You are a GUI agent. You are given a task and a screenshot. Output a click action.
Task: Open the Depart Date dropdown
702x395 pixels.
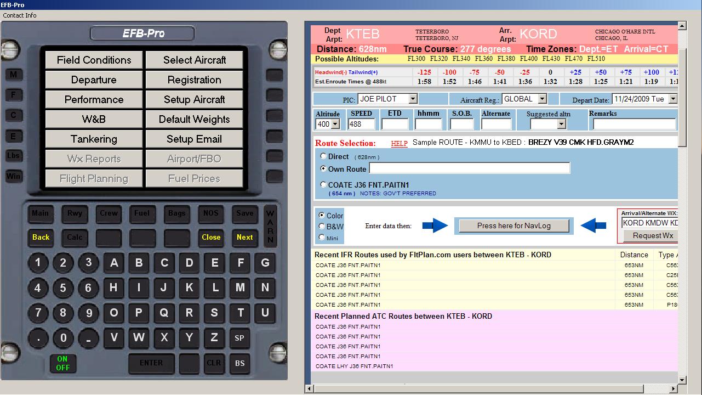point(645,99)
